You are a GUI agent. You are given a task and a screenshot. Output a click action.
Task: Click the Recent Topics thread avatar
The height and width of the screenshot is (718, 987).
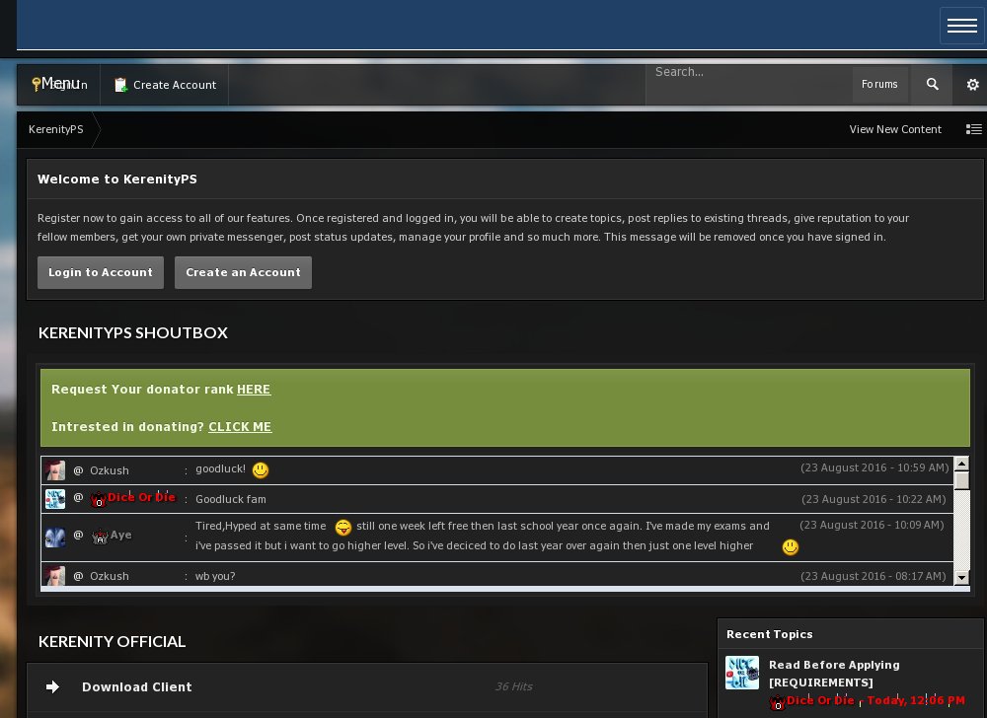(x=742, y=673)
